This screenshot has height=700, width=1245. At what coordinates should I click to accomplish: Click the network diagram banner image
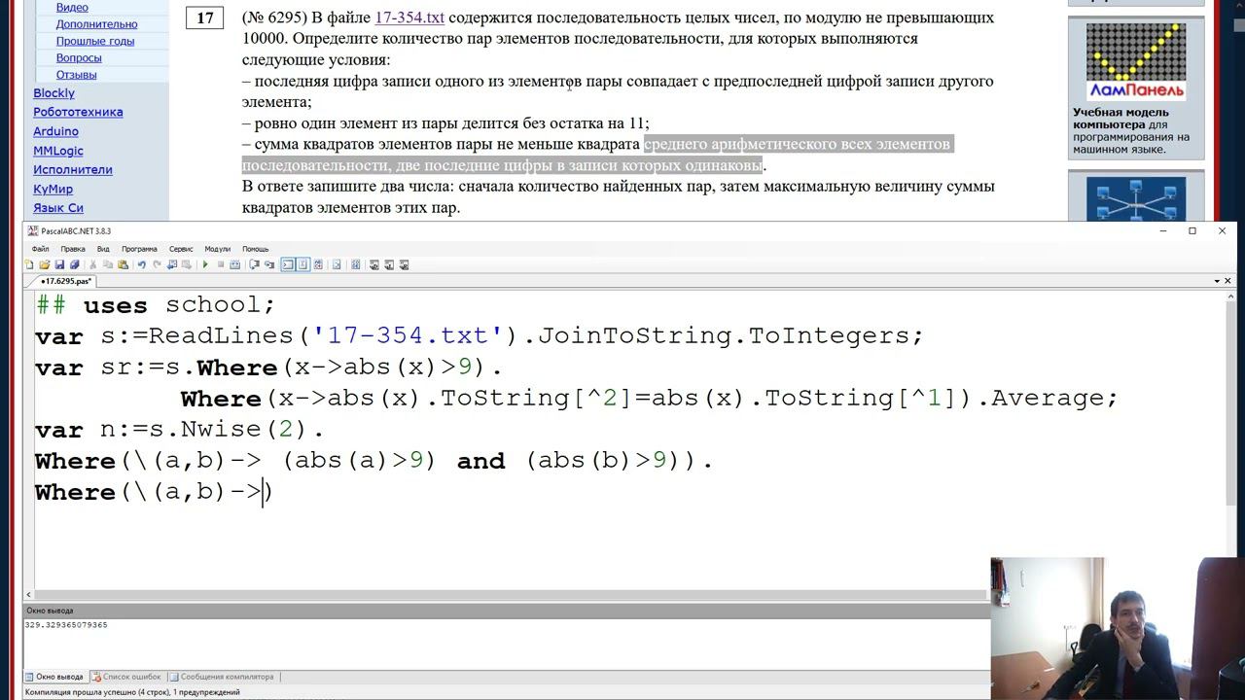click(x=1135, y=198)
